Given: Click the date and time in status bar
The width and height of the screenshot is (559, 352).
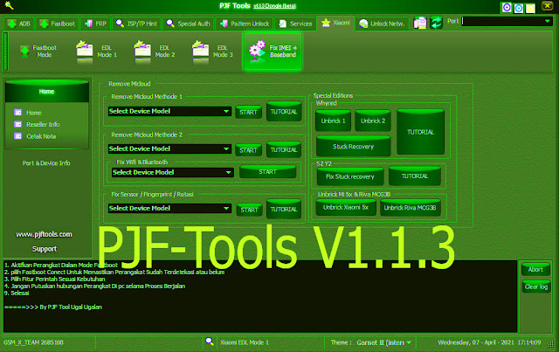Looking at the screenshot, I should click(489, 342).
